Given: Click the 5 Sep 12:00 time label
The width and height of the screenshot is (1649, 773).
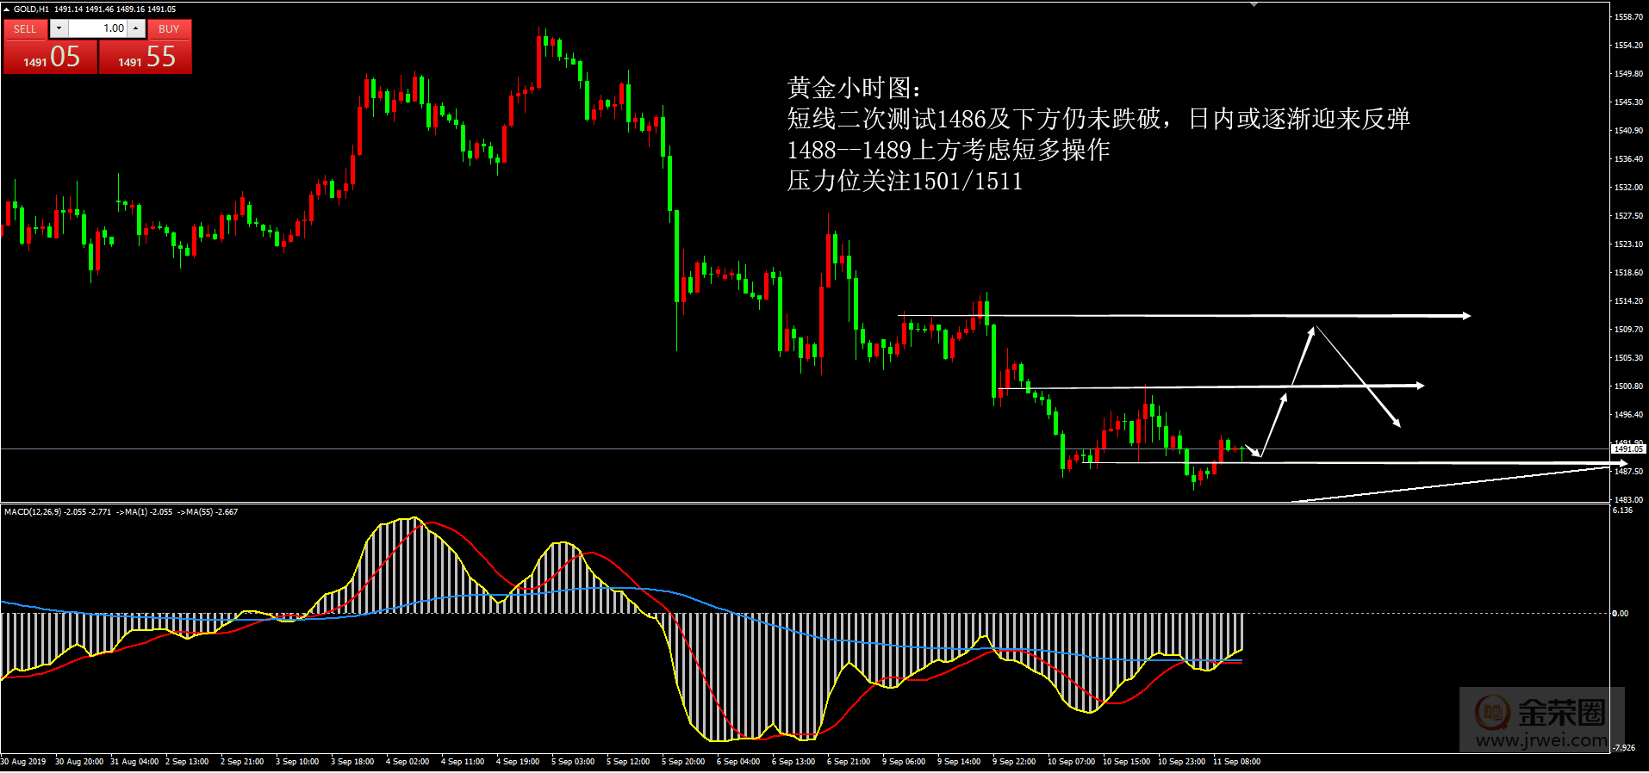Looking at the screenshot, I should coord(628,762).
